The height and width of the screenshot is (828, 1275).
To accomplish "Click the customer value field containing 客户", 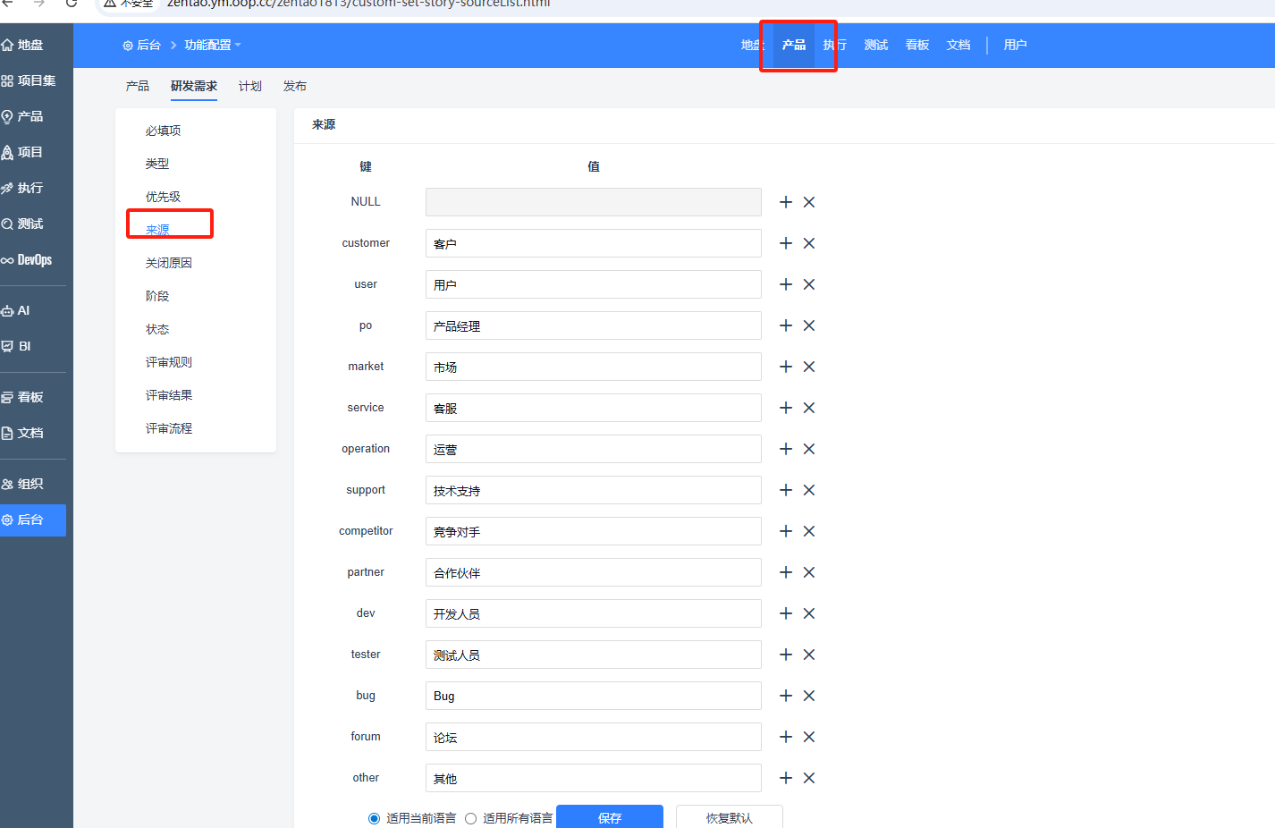I will [594, 243].
